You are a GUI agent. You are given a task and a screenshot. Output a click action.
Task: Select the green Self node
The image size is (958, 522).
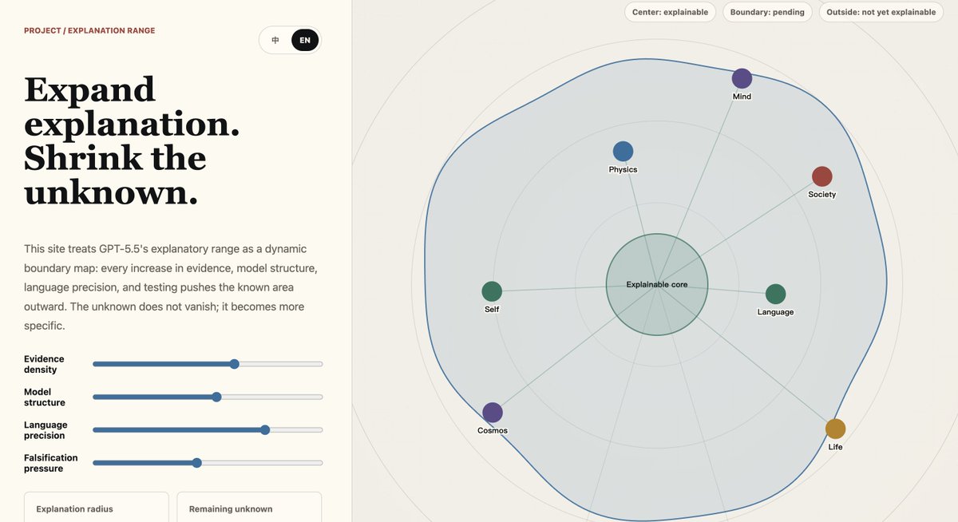tap(492, 291)
